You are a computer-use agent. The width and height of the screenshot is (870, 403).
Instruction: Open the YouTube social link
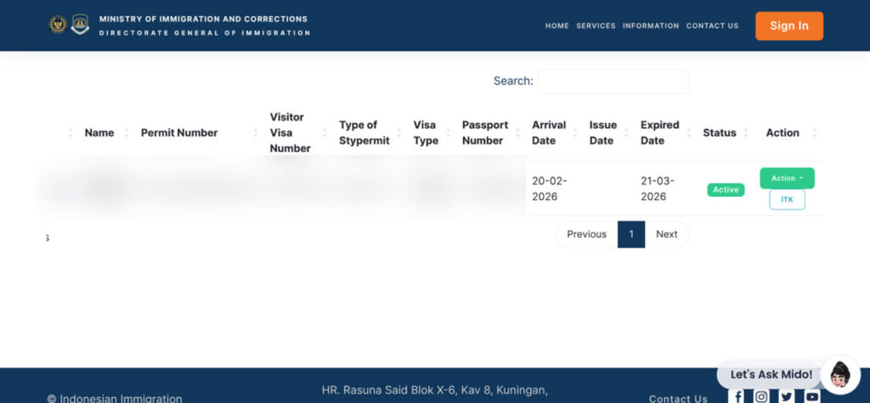(812, 396)
